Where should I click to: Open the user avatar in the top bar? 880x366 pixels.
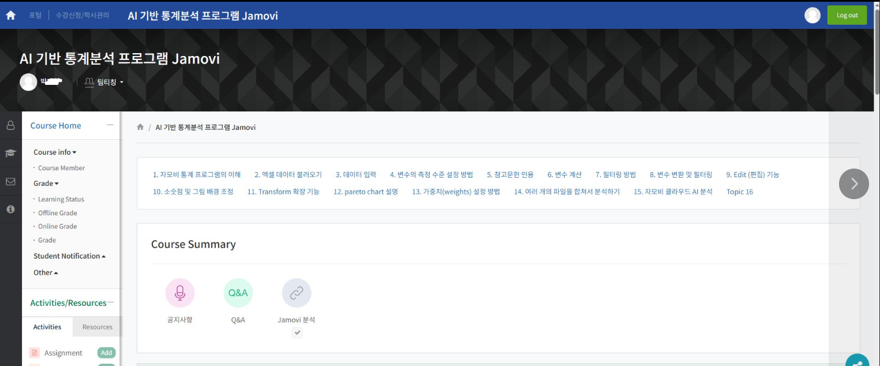pos(812,16)
